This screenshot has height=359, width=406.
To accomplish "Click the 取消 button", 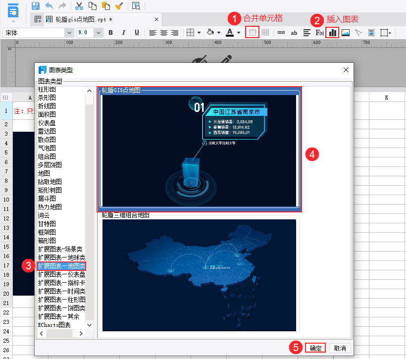I will (x=340, y=348).
